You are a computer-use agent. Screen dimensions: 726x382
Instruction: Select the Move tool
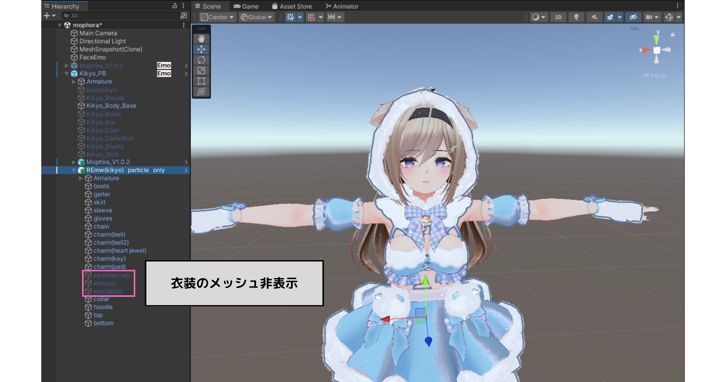[202, 49]
